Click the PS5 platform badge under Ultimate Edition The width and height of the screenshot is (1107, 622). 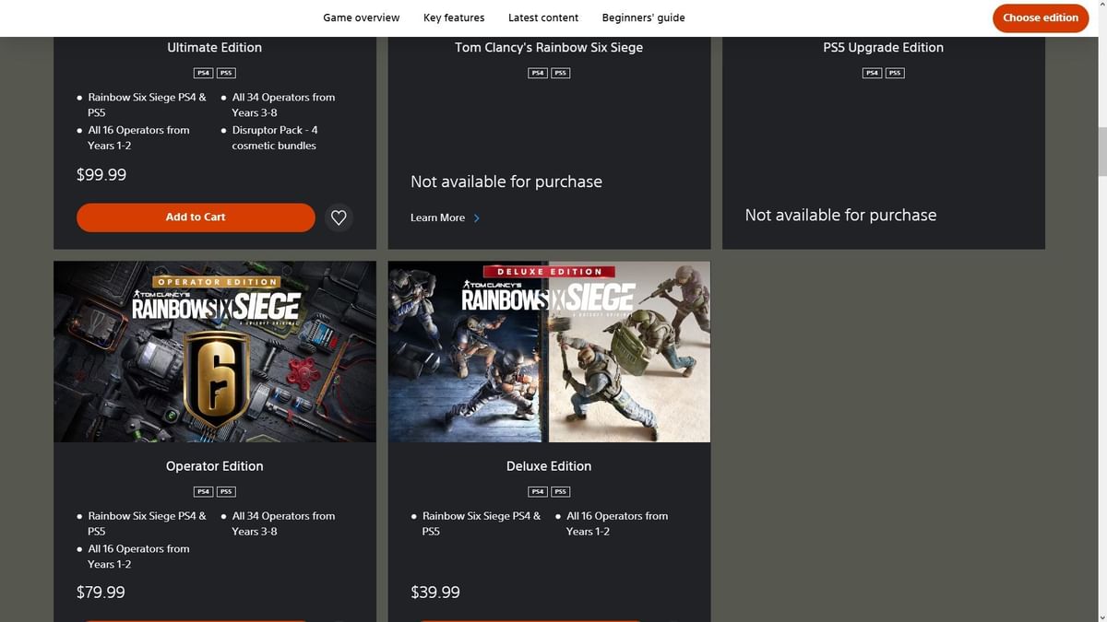pos(226,72)
